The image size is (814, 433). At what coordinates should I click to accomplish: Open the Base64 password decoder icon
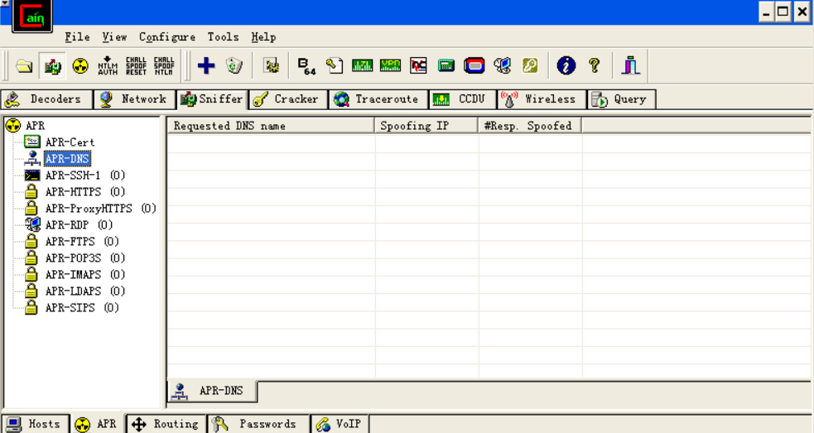[306, 66]
